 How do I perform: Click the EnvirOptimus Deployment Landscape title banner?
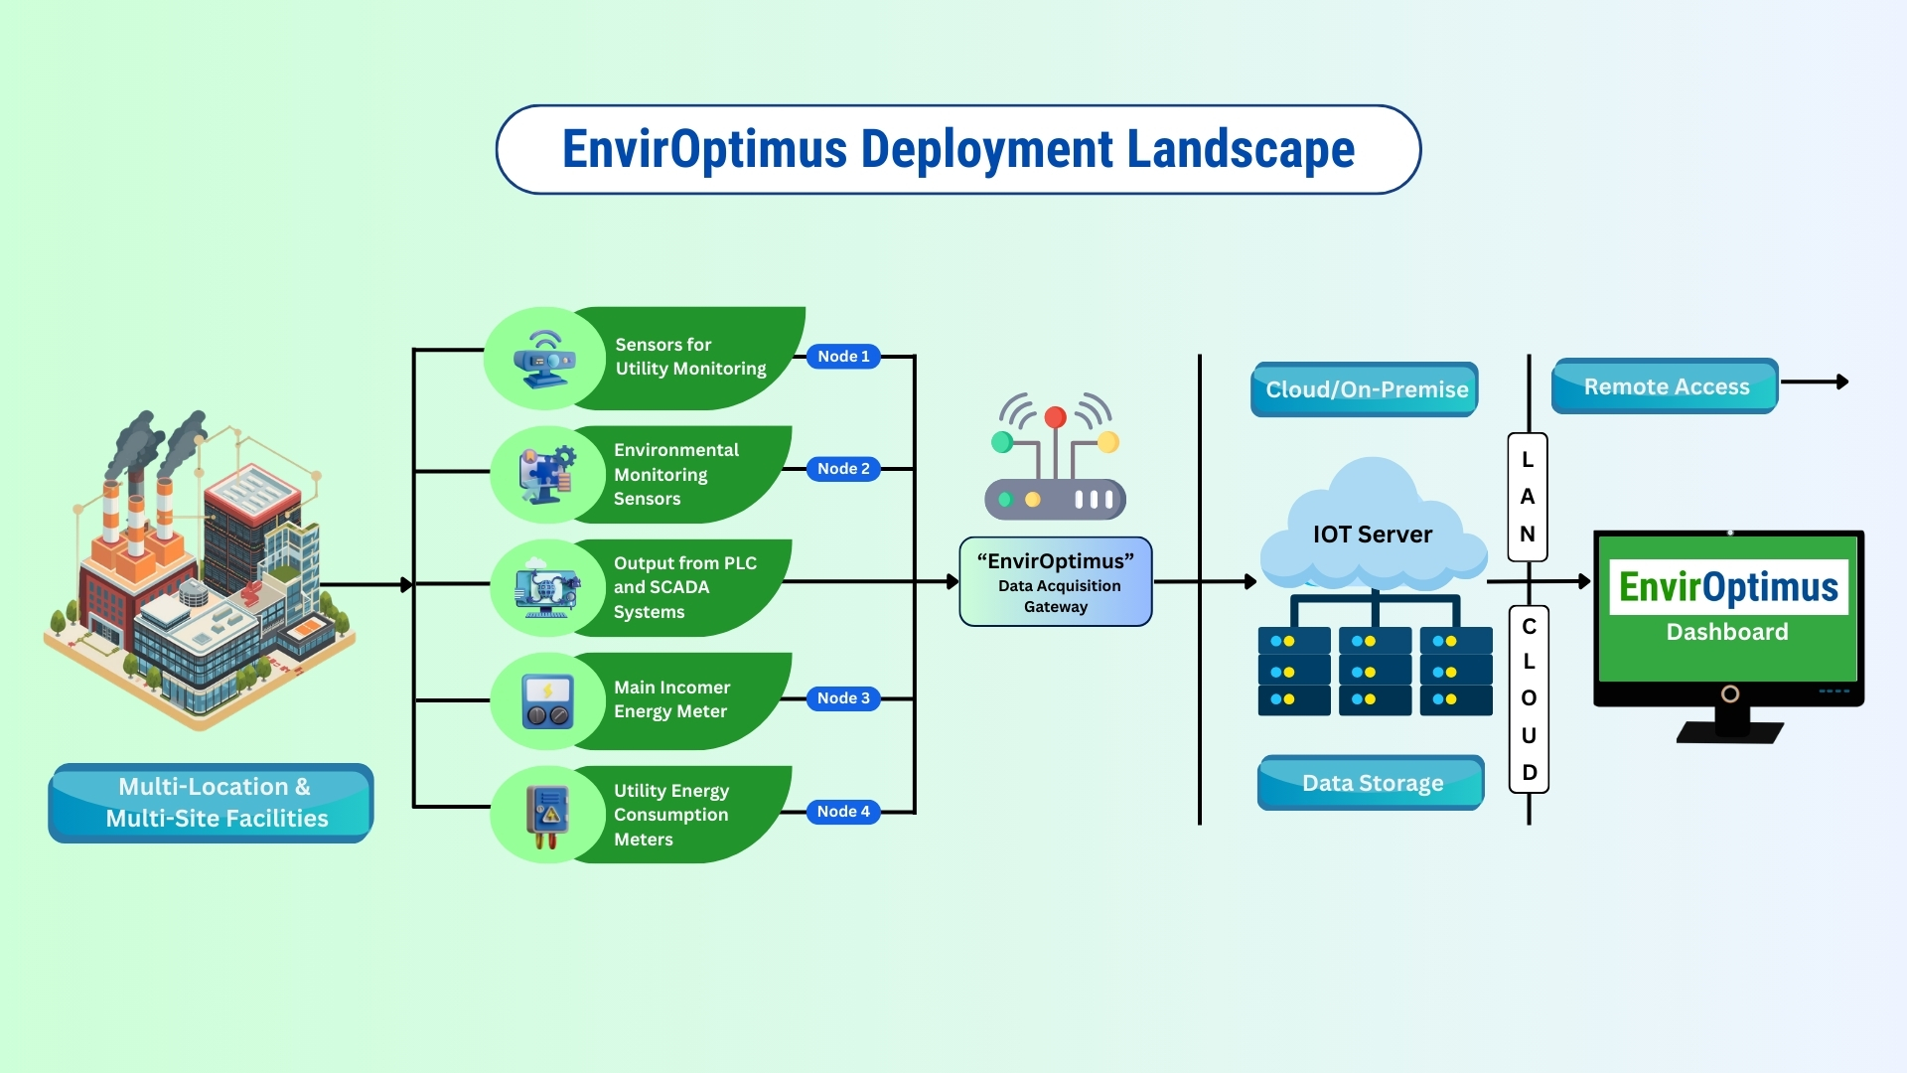(956, 149)
